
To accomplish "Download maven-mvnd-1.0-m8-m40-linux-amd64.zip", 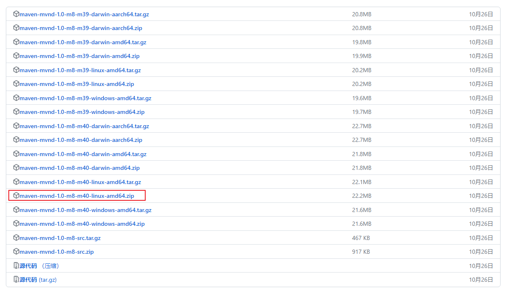I will [x=77, y=196].
